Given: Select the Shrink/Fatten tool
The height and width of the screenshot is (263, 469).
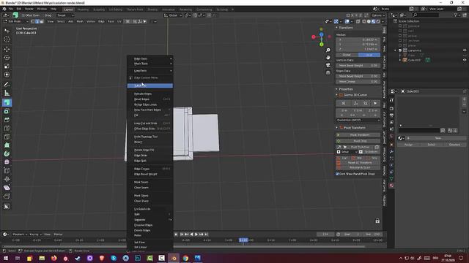Looking at the screenshot, I should point(7,179).
